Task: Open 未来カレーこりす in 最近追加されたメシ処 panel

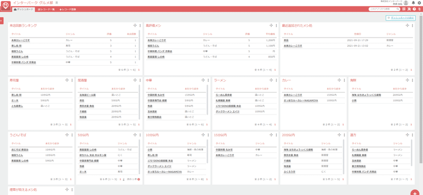Action: click(x=293, y=46)
